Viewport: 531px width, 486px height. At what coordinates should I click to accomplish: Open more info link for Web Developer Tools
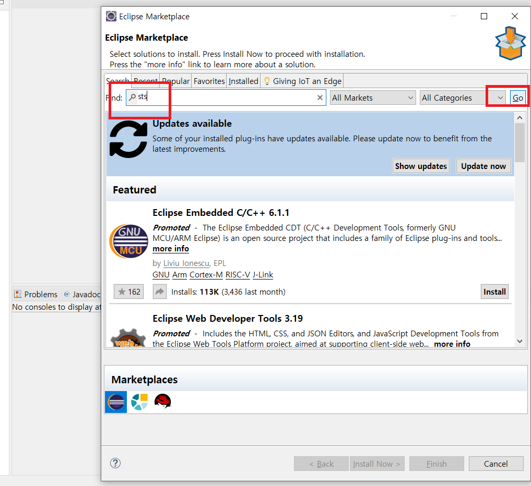tap(452, 344)
